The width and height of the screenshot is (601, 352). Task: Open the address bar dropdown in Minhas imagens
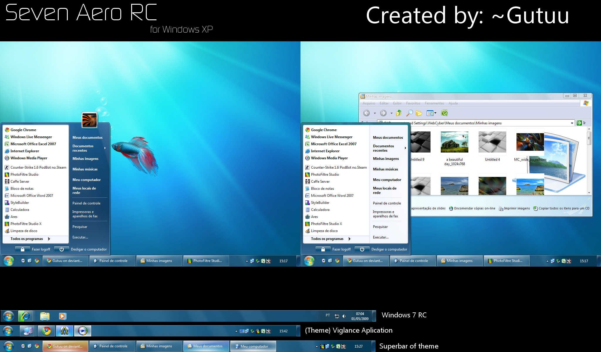point(572,123)
